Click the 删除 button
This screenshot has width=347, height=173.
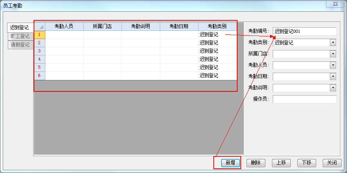click(256, 163)
